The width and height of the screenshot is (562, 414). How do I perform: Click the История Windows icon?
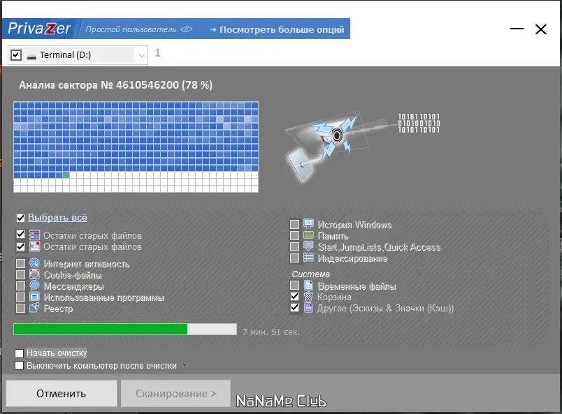point(308,224)
